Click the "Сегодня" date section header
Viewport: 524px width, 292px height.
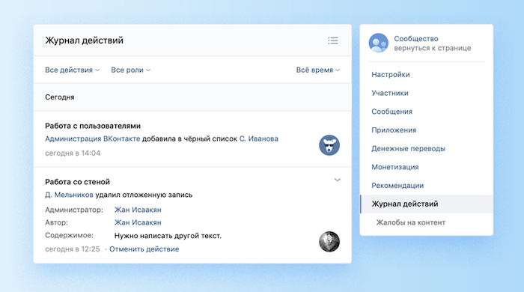[x=60, y=97]
